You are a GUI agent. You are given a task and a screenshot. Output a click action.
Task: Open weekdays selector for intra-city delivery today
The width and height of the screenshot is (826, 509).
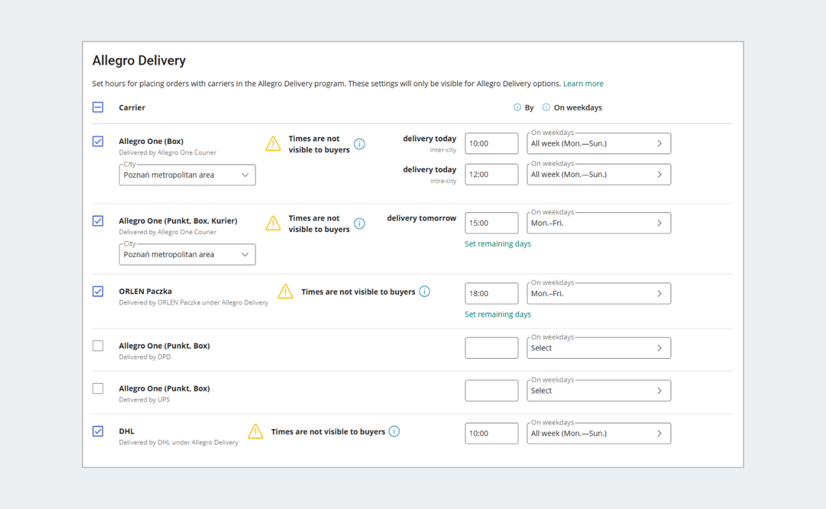click(599, 174)
